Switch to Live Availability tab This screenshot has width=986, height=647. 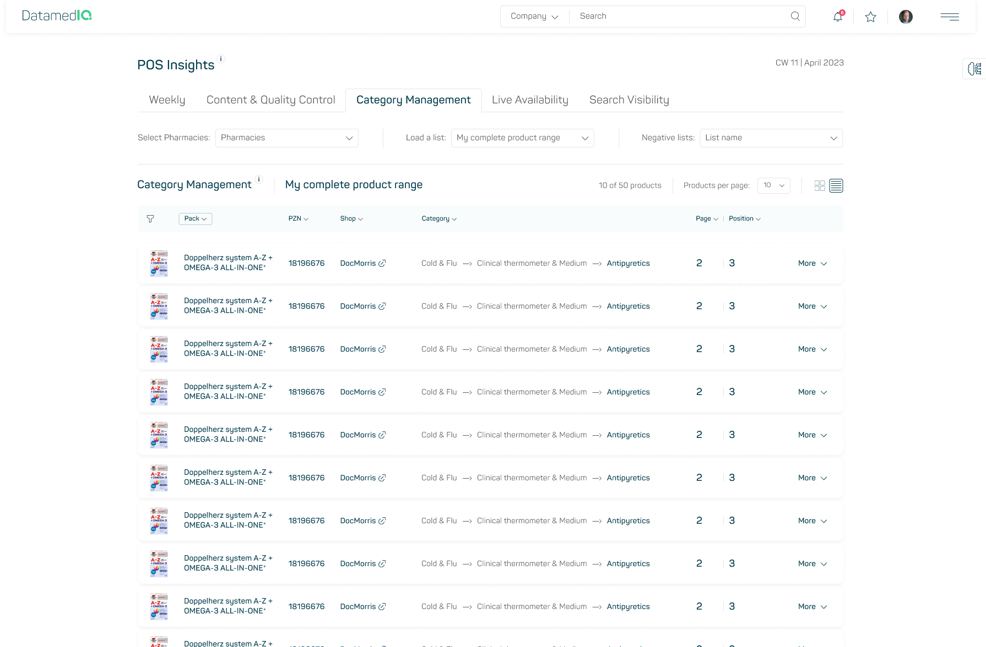coord(530,100)
